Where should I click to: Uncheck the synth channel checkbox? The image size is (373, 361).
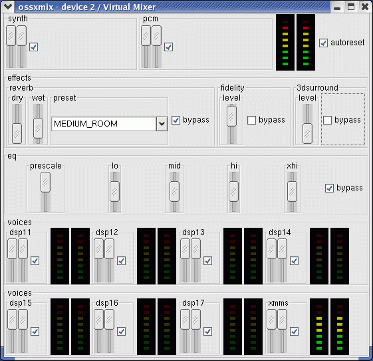pos(33,47)
